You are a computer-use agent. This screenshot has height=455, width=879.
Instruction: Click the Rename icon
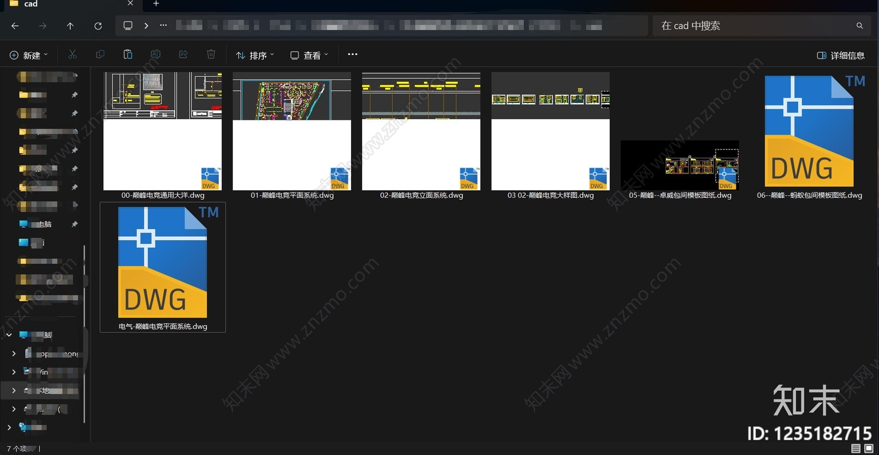(x=155, y=54)
